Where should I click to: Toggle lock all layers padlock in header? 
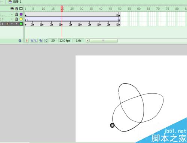[x=16, y=9]
